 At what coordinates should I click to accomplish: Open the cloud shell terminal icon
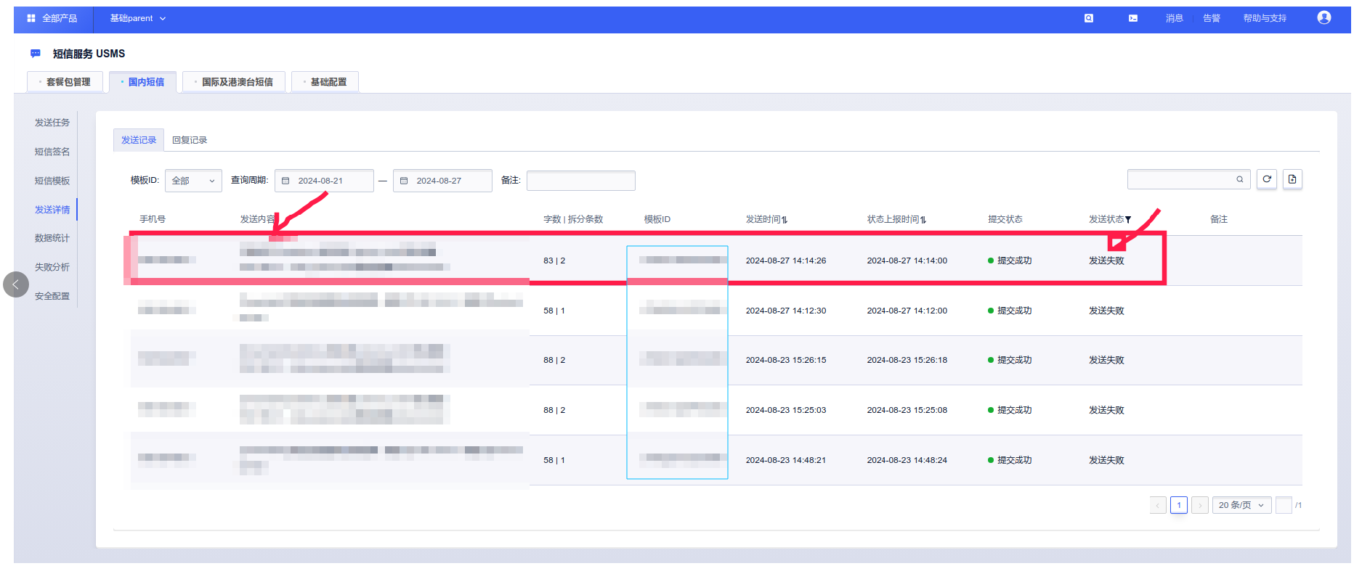[1133, 18]
